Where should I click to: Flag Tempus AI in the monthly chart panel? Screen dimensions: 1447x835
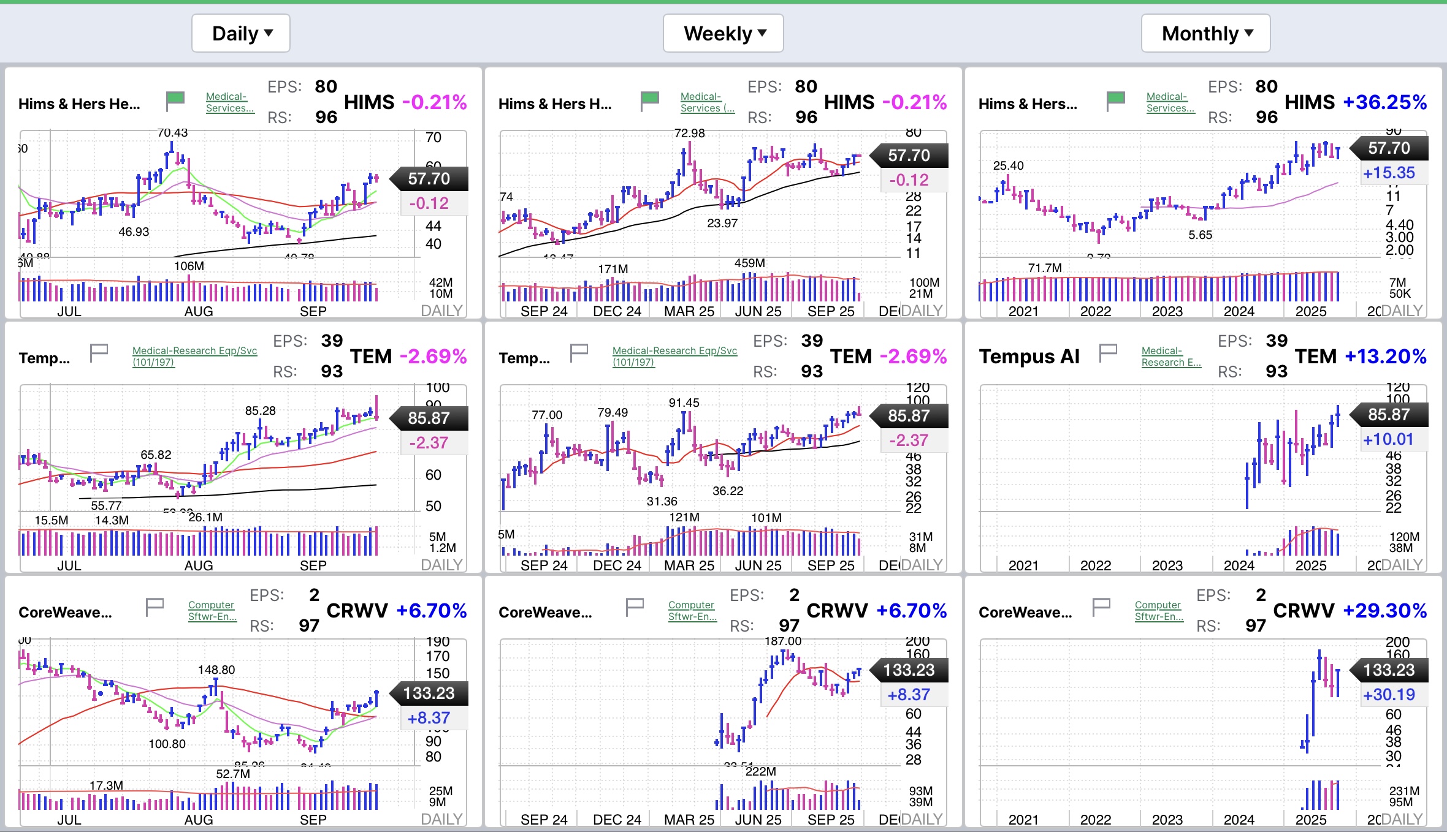point(1108,352)
